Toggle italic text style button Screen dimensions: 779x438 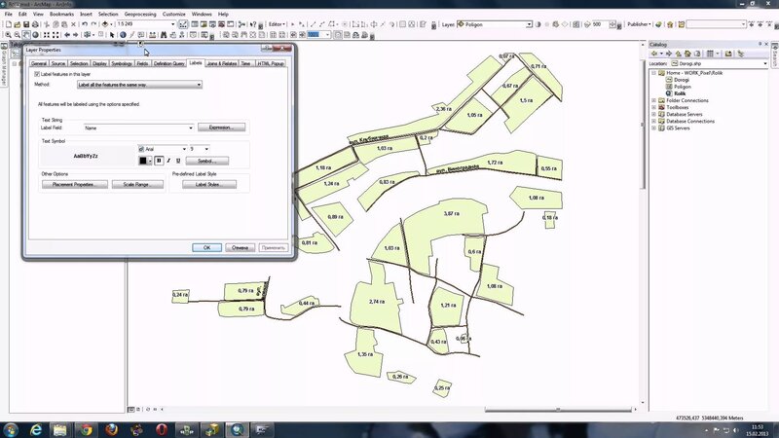tap(168, 161)
